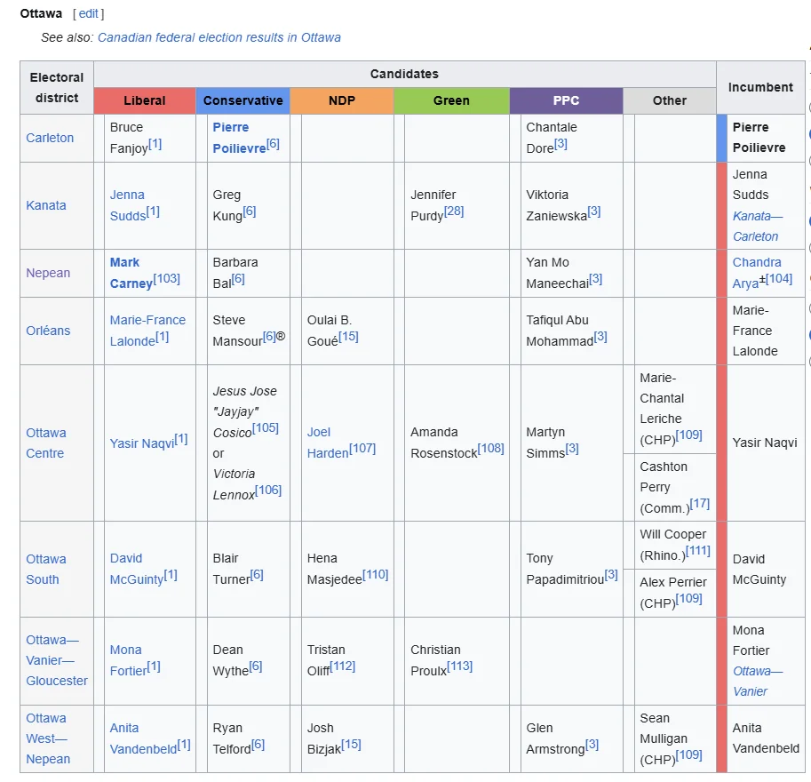Open the Carleton electoral district link
Screen dimensions: 811x782
[x=50, y=138]
